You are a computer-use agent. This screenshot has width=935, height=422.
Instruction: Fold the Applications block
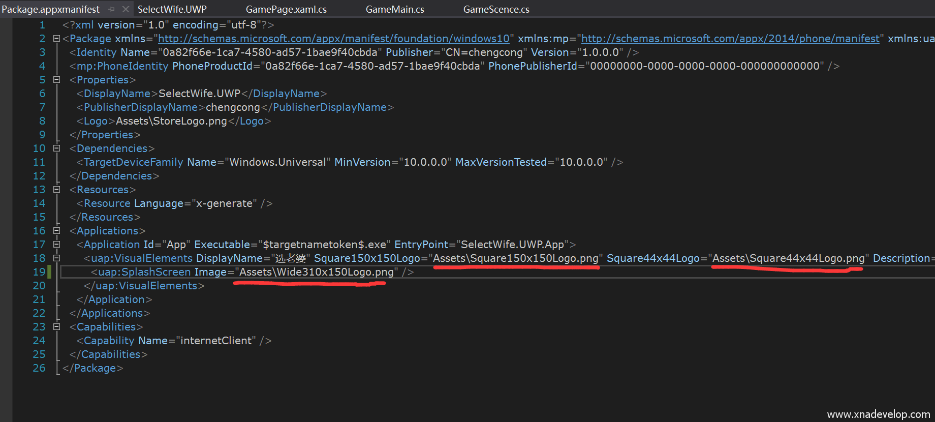tap(56, 231)
